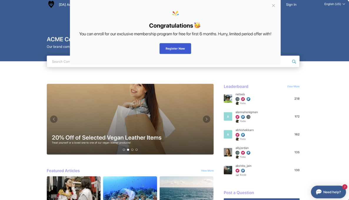The height and width of the screenshot is (200, 349).
Task: Open the Need help? chat widget
Action: coord(328,192)
